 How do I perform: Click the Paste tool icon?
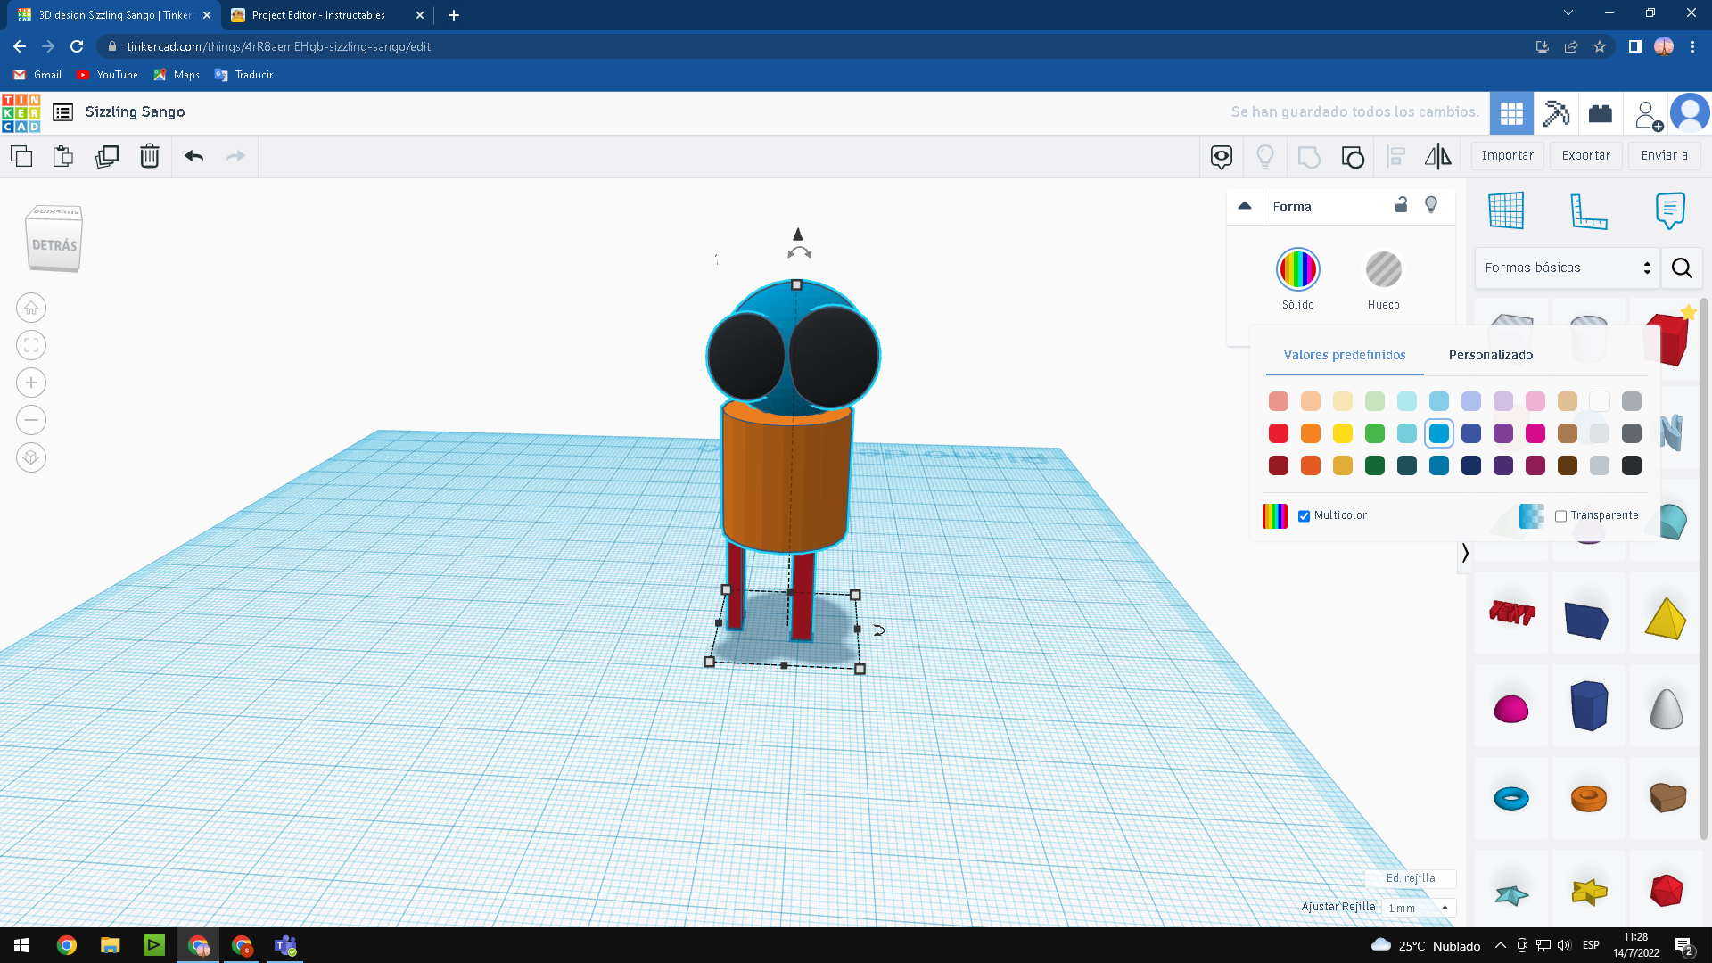tap(63, 156)
